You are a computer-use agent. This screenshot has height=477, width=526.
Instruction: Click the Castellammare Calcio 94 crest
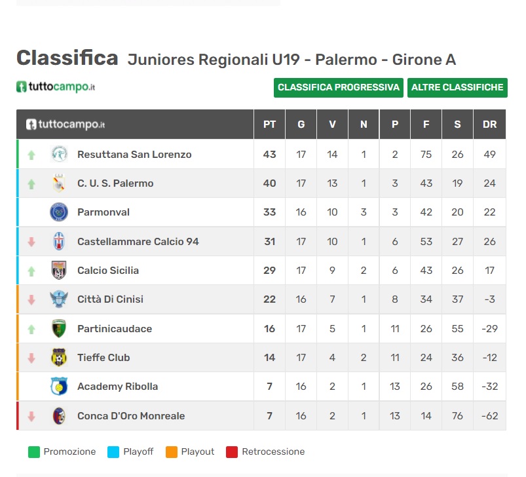[59, 241]
